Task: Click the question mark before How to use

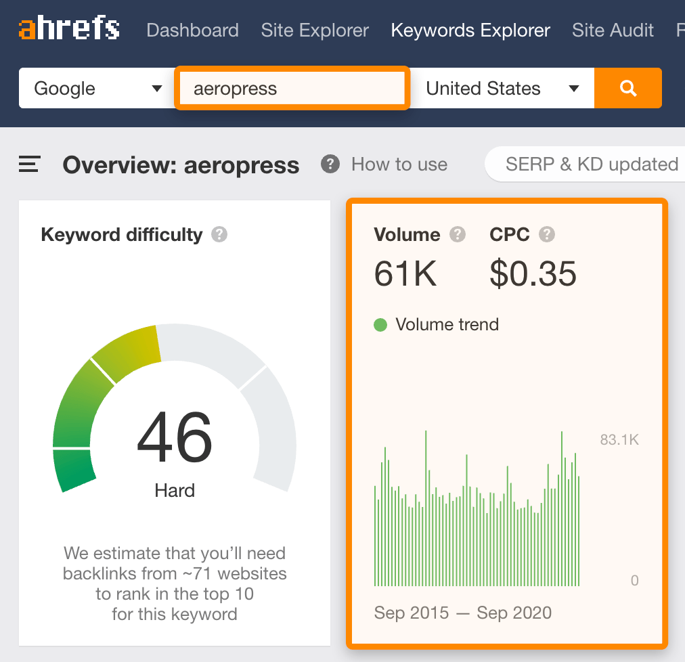Action: 330,164
